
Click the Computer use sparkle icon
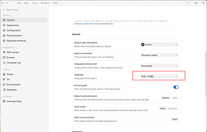pyautogui.click(x=4, y=63)
